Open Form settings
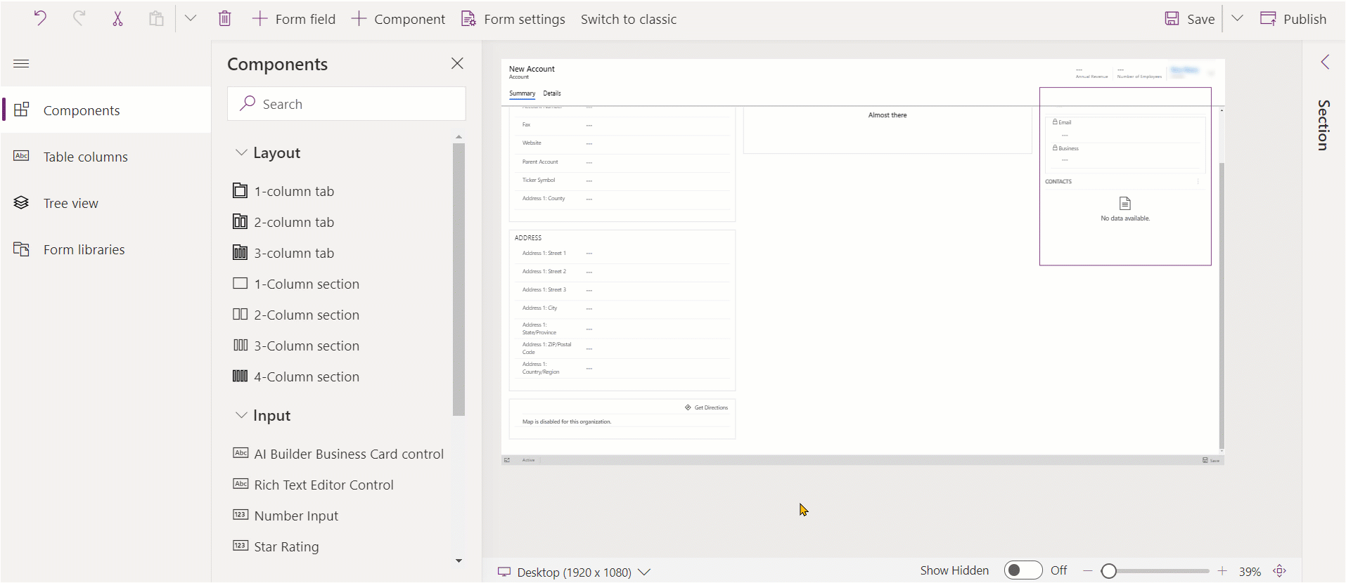The image size is (1346, 583). pos(513,19)
